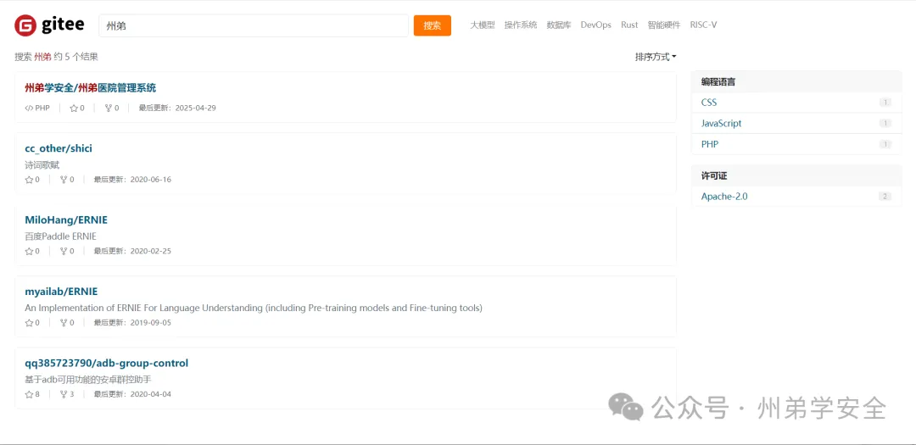Open the MiloHang/ERNIE repository
916x445 pixels.
point(66,220)
